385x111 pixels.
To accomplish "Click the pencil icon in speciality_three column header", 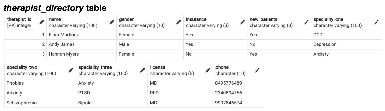I will (x=143, y=70).
